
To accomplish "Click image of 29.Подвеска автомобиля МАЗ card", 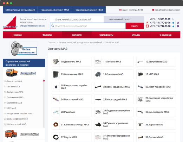I will (x=98, y=112).
